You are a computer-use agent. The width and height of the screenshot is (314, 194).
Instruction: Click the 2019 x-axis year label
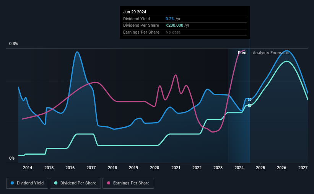[133, 168]
